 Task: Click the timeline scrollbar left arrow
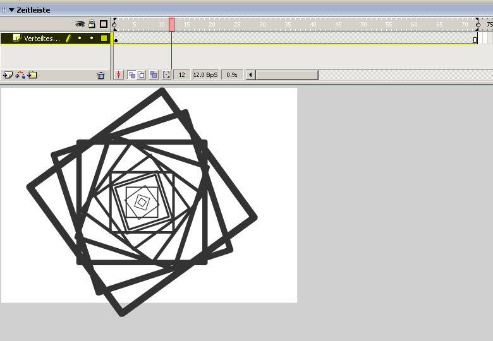pyautogui.click(x=250, y=75)
